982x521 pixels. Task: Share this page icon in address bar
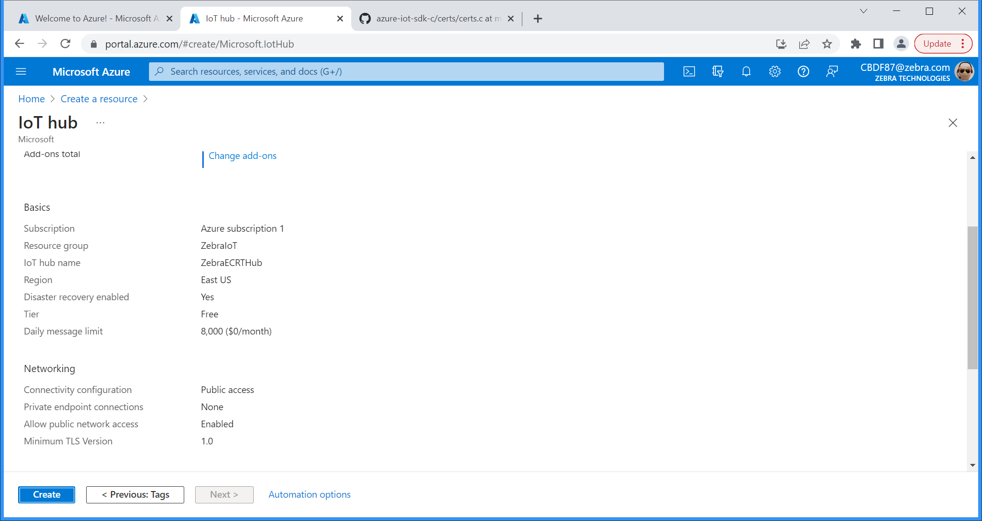point(804,44)
